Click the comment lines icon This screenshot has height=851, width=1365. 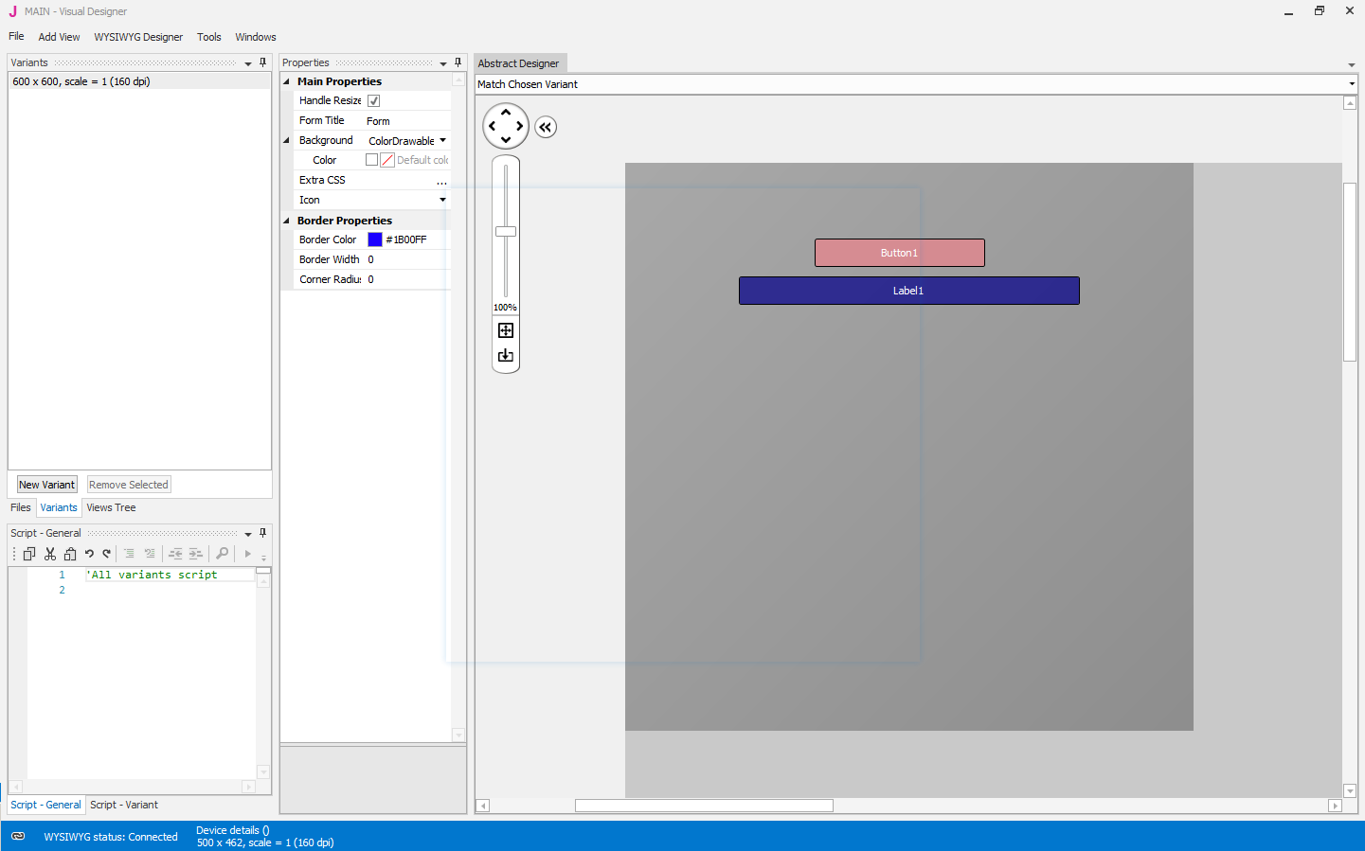tap(129, 554)
